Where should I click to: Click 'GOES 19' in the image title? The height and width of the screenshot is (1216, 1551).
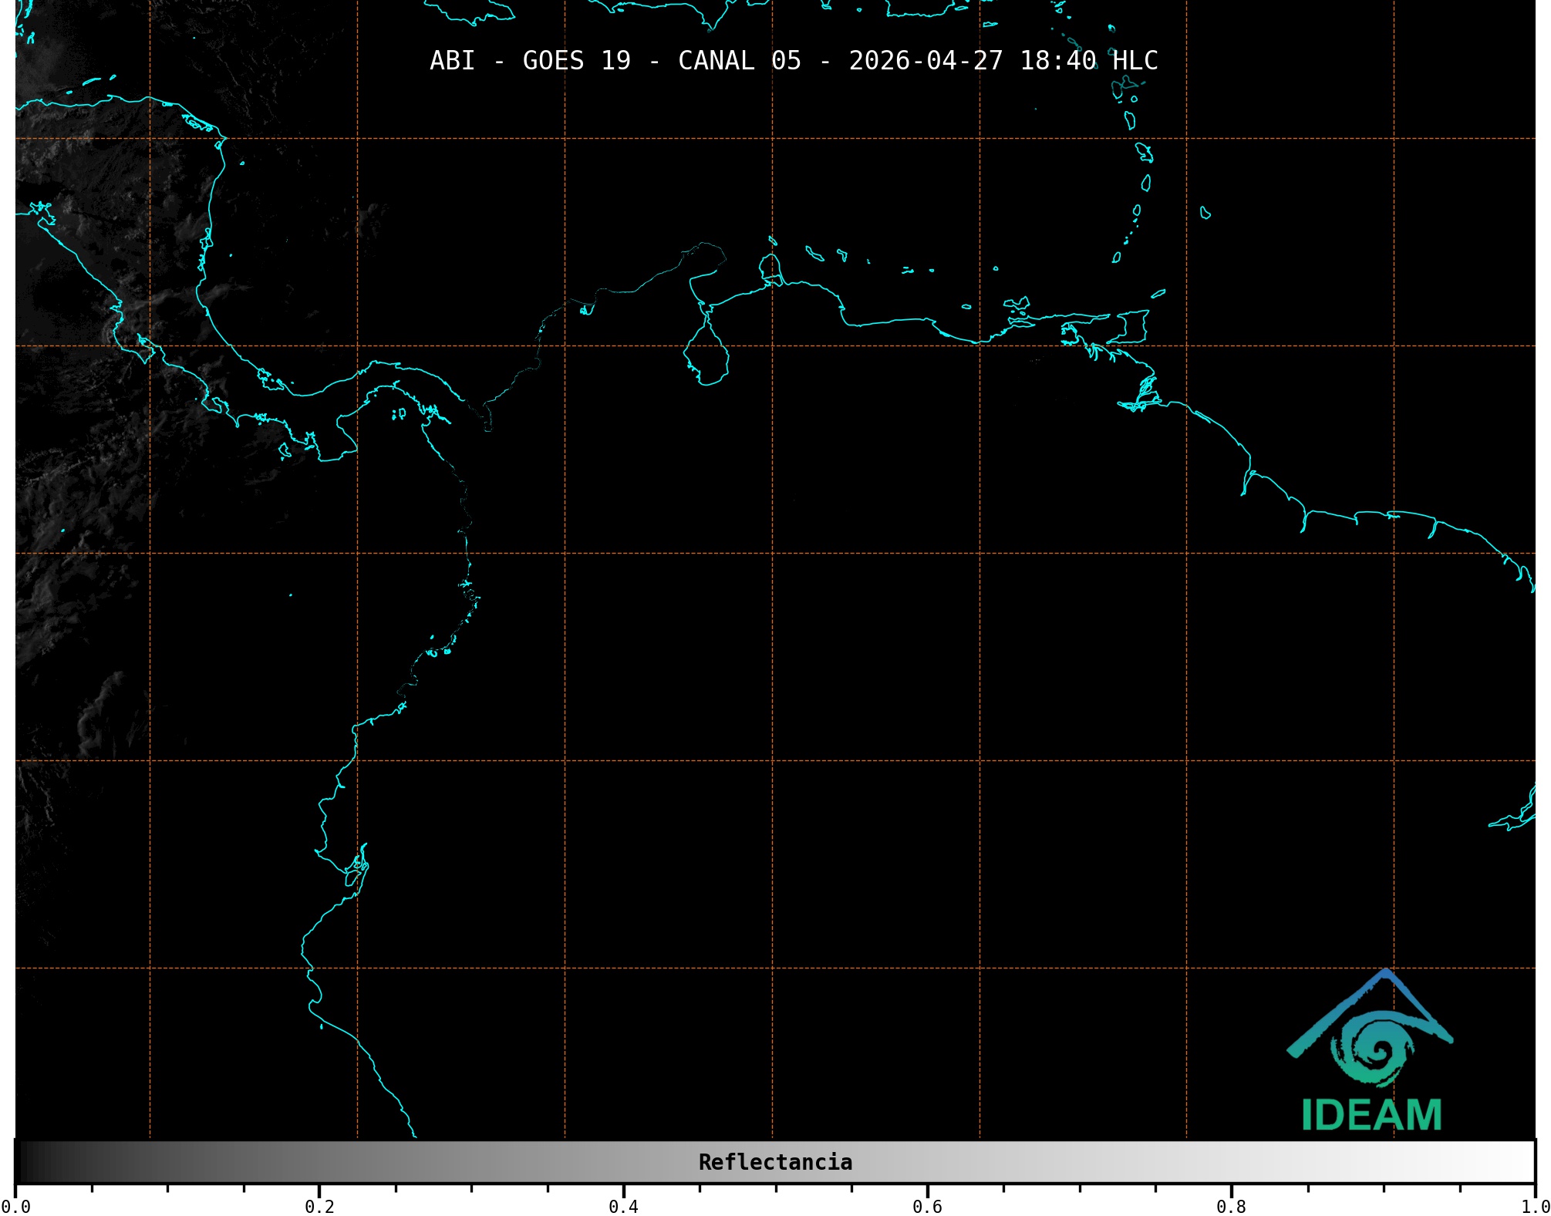(576, 61)
